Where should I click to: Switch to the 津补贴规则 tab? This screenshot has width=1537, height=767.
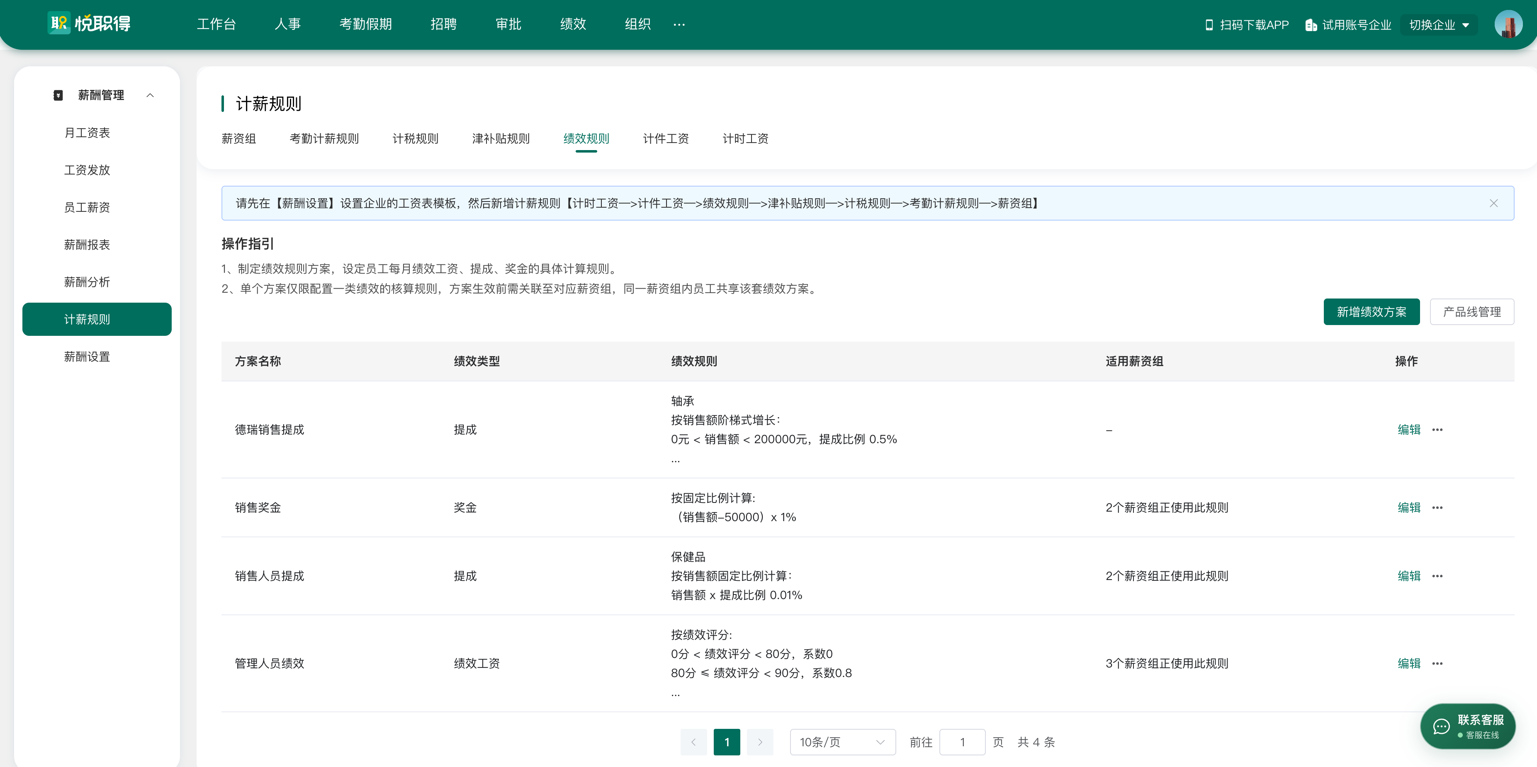coord(501,138)
